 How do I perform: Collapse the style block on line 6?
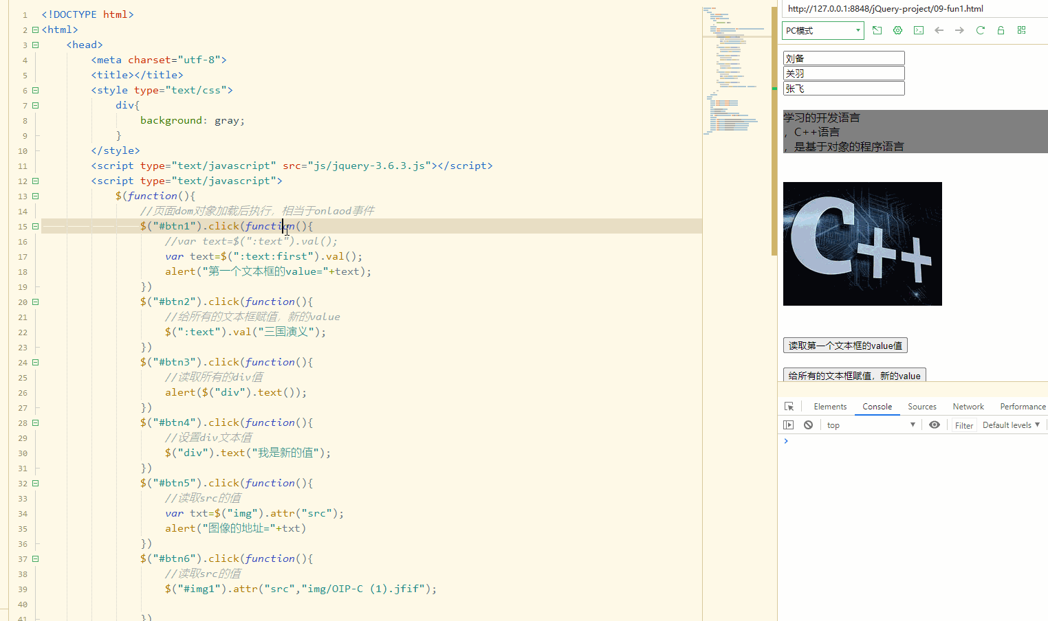pos(36,90)
